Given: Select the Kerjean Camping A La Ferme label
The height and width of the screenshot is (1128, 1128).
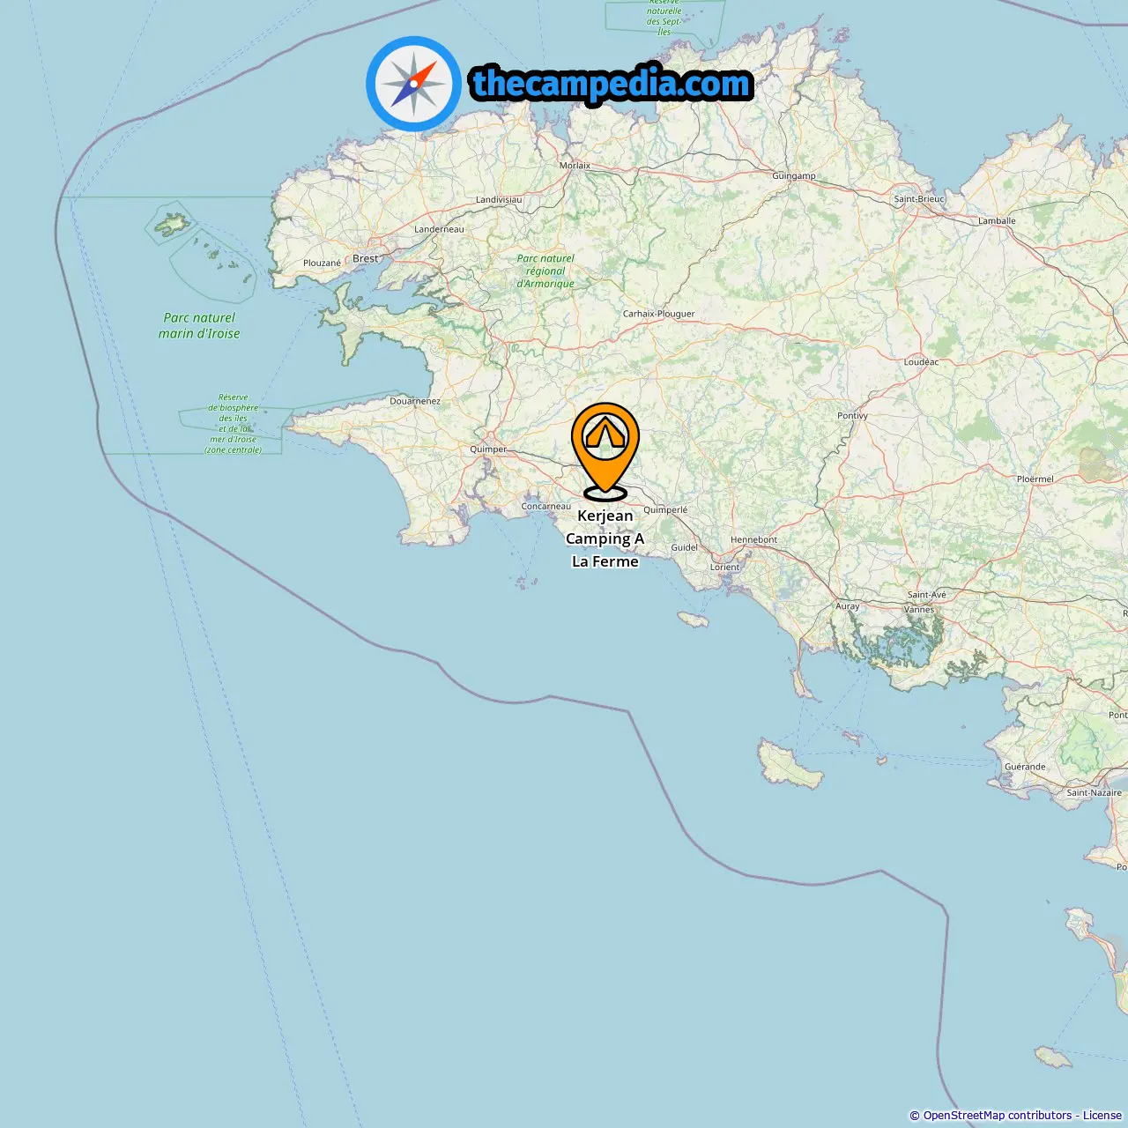Looking at the screenshot, I should pos(605,538).
